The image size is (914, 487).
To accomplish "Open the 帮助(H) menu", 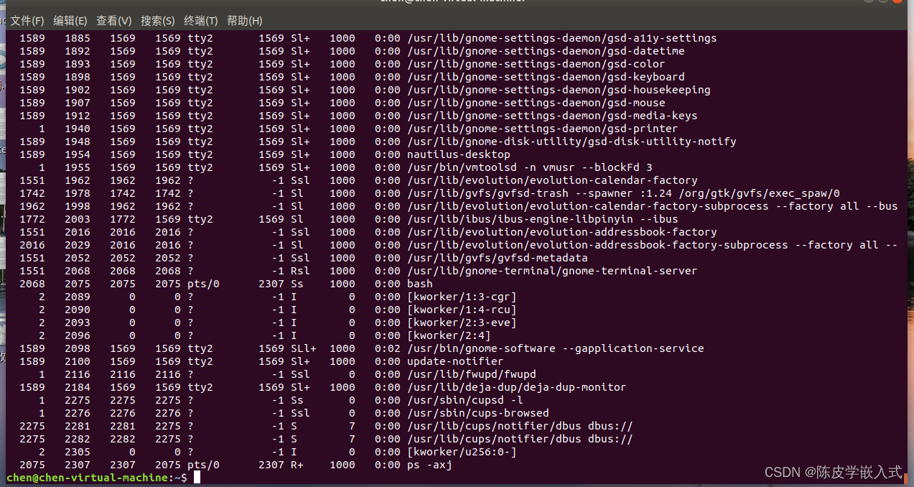I will tap(243, 20).
